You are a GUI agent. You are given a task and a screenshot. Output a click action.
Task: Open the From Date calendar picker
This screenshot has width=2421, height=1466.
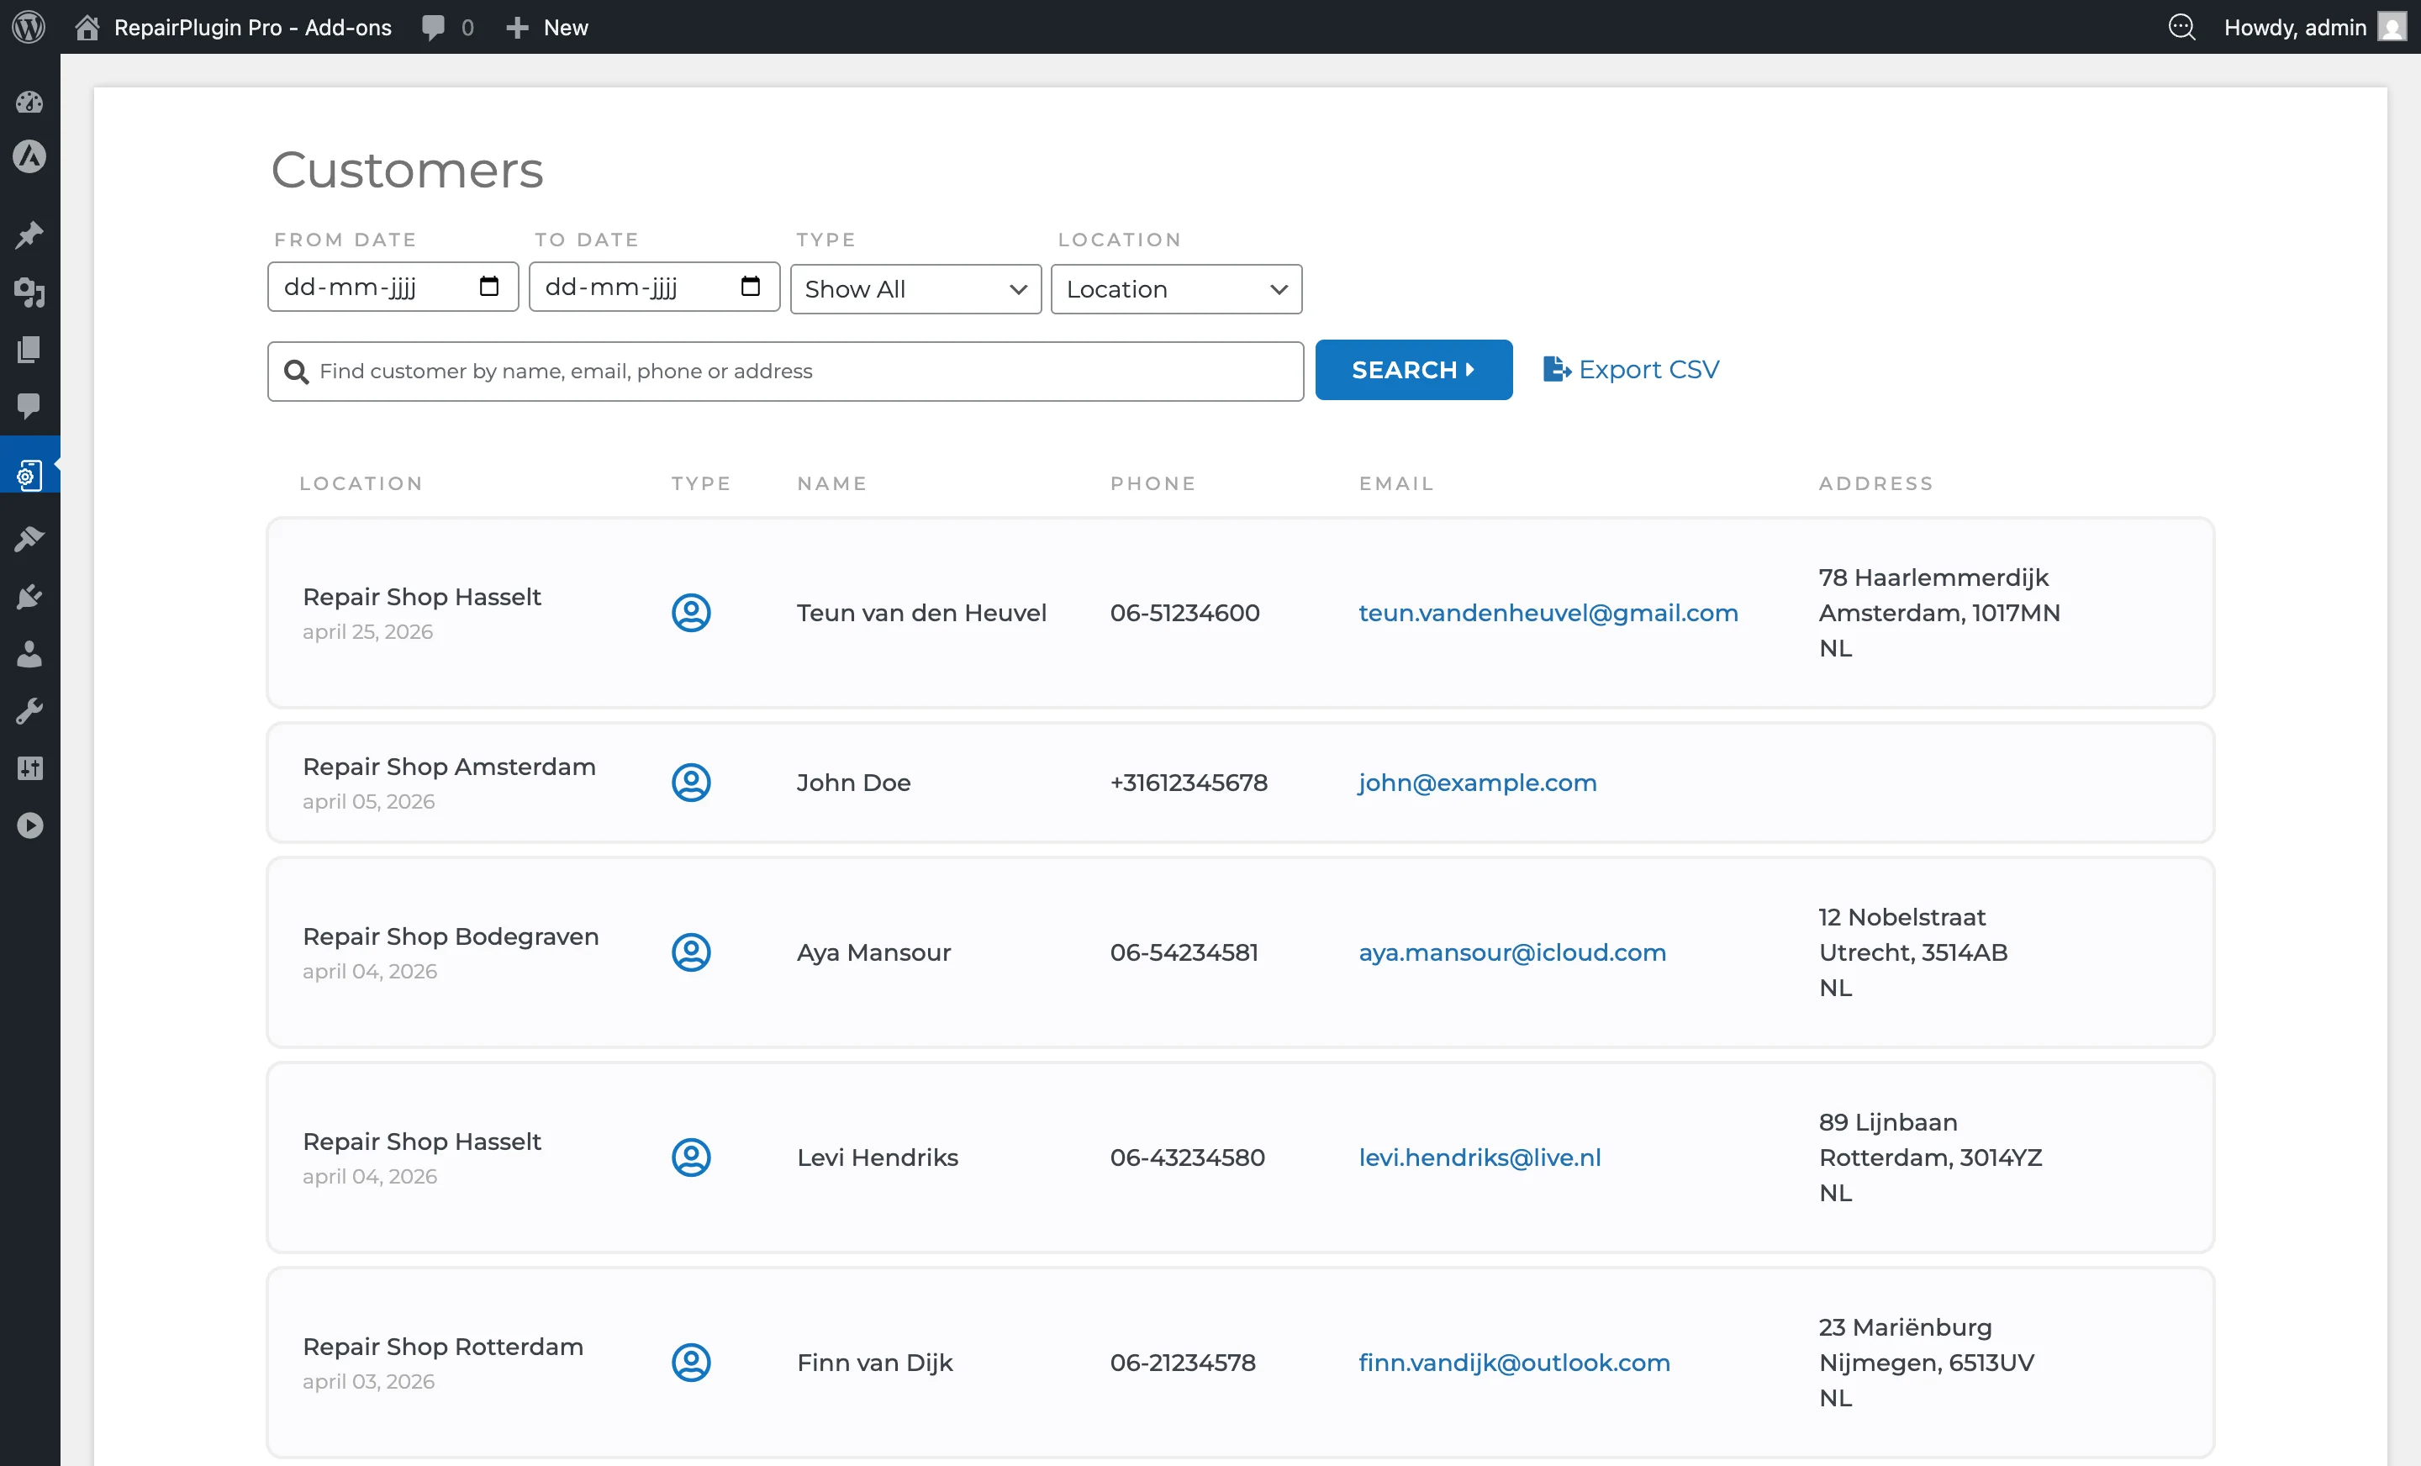tap(488, 286)
